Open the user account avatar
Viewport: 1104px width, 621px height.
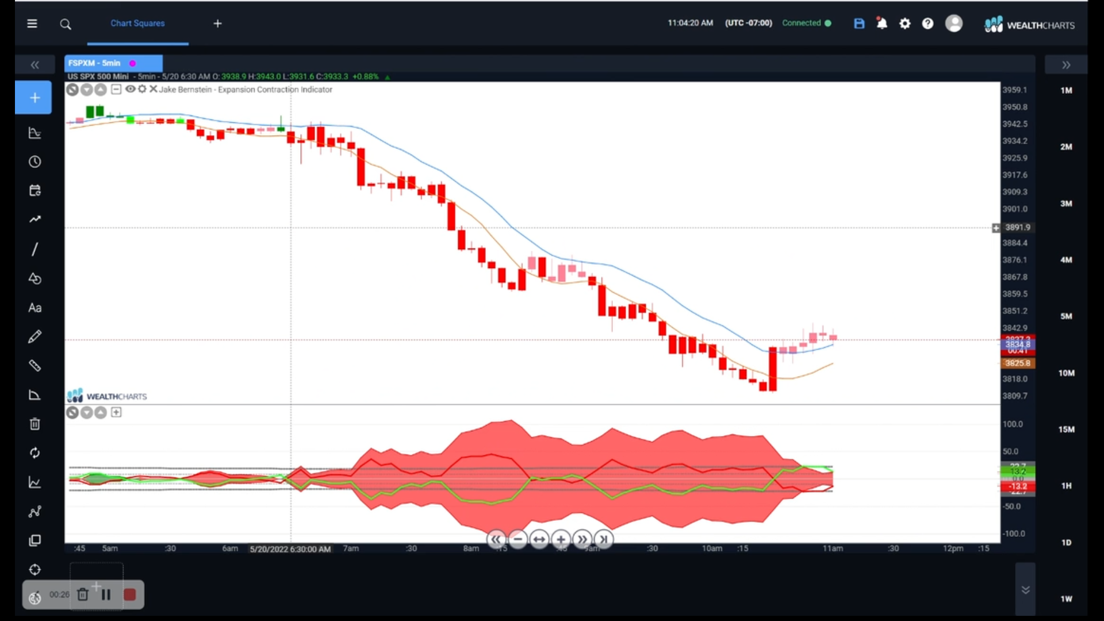point(954,24)
